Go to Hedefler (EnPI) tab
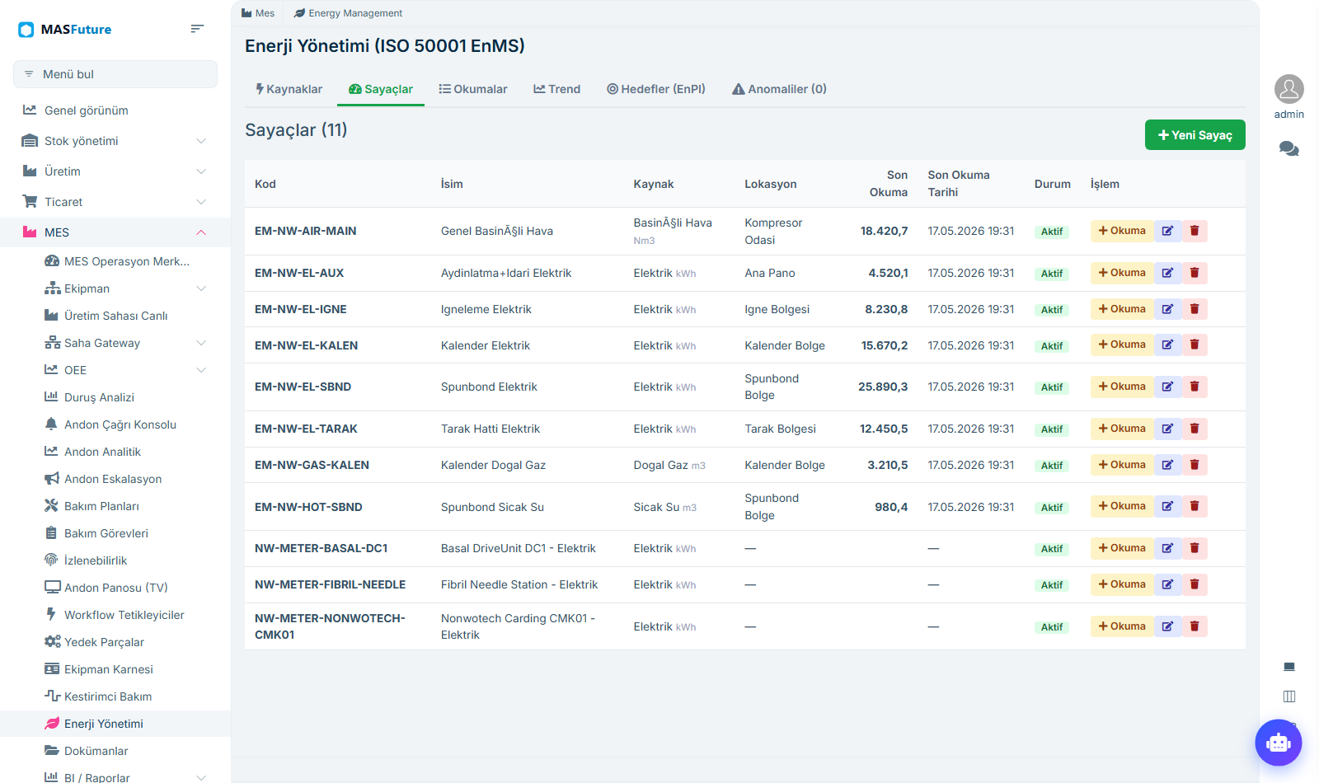 coord(656,89)
